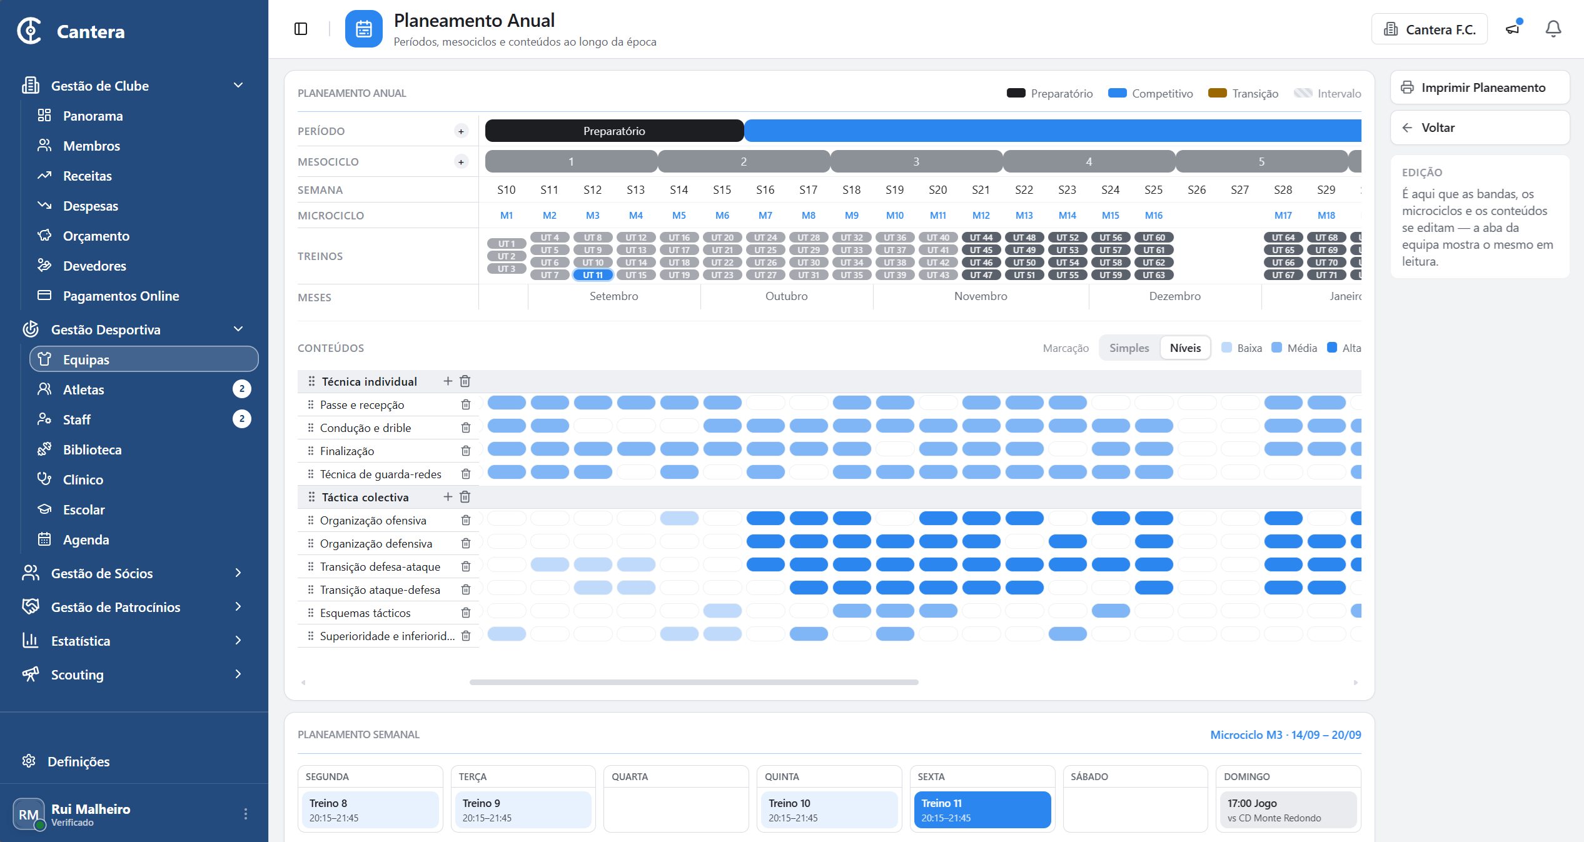Toggle Passe e recepção cell for S16

pos(765,403)
